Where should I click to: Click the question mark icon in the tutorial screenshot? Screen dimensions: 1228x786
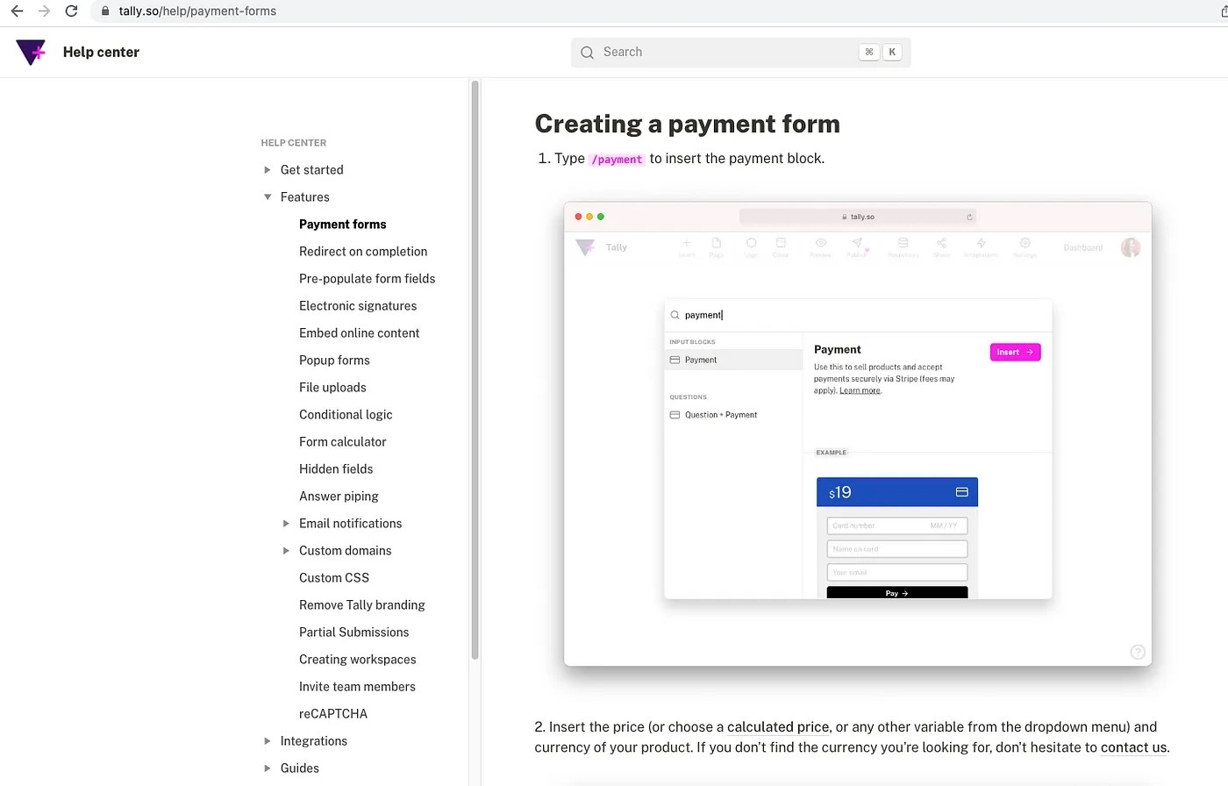(x=1138, y=652)
